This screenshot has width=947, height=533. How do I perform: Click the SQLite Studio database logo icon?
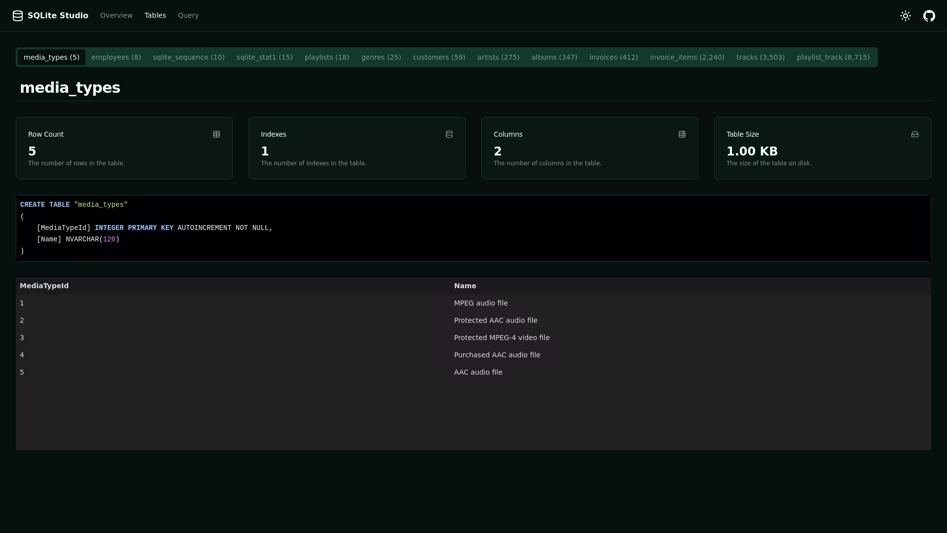18,16
